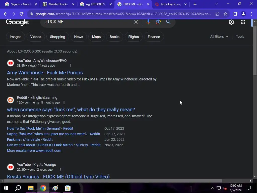
Task: Close the MeisterDrucke tab
Action: pyautogui.click(x=73, y=5)
